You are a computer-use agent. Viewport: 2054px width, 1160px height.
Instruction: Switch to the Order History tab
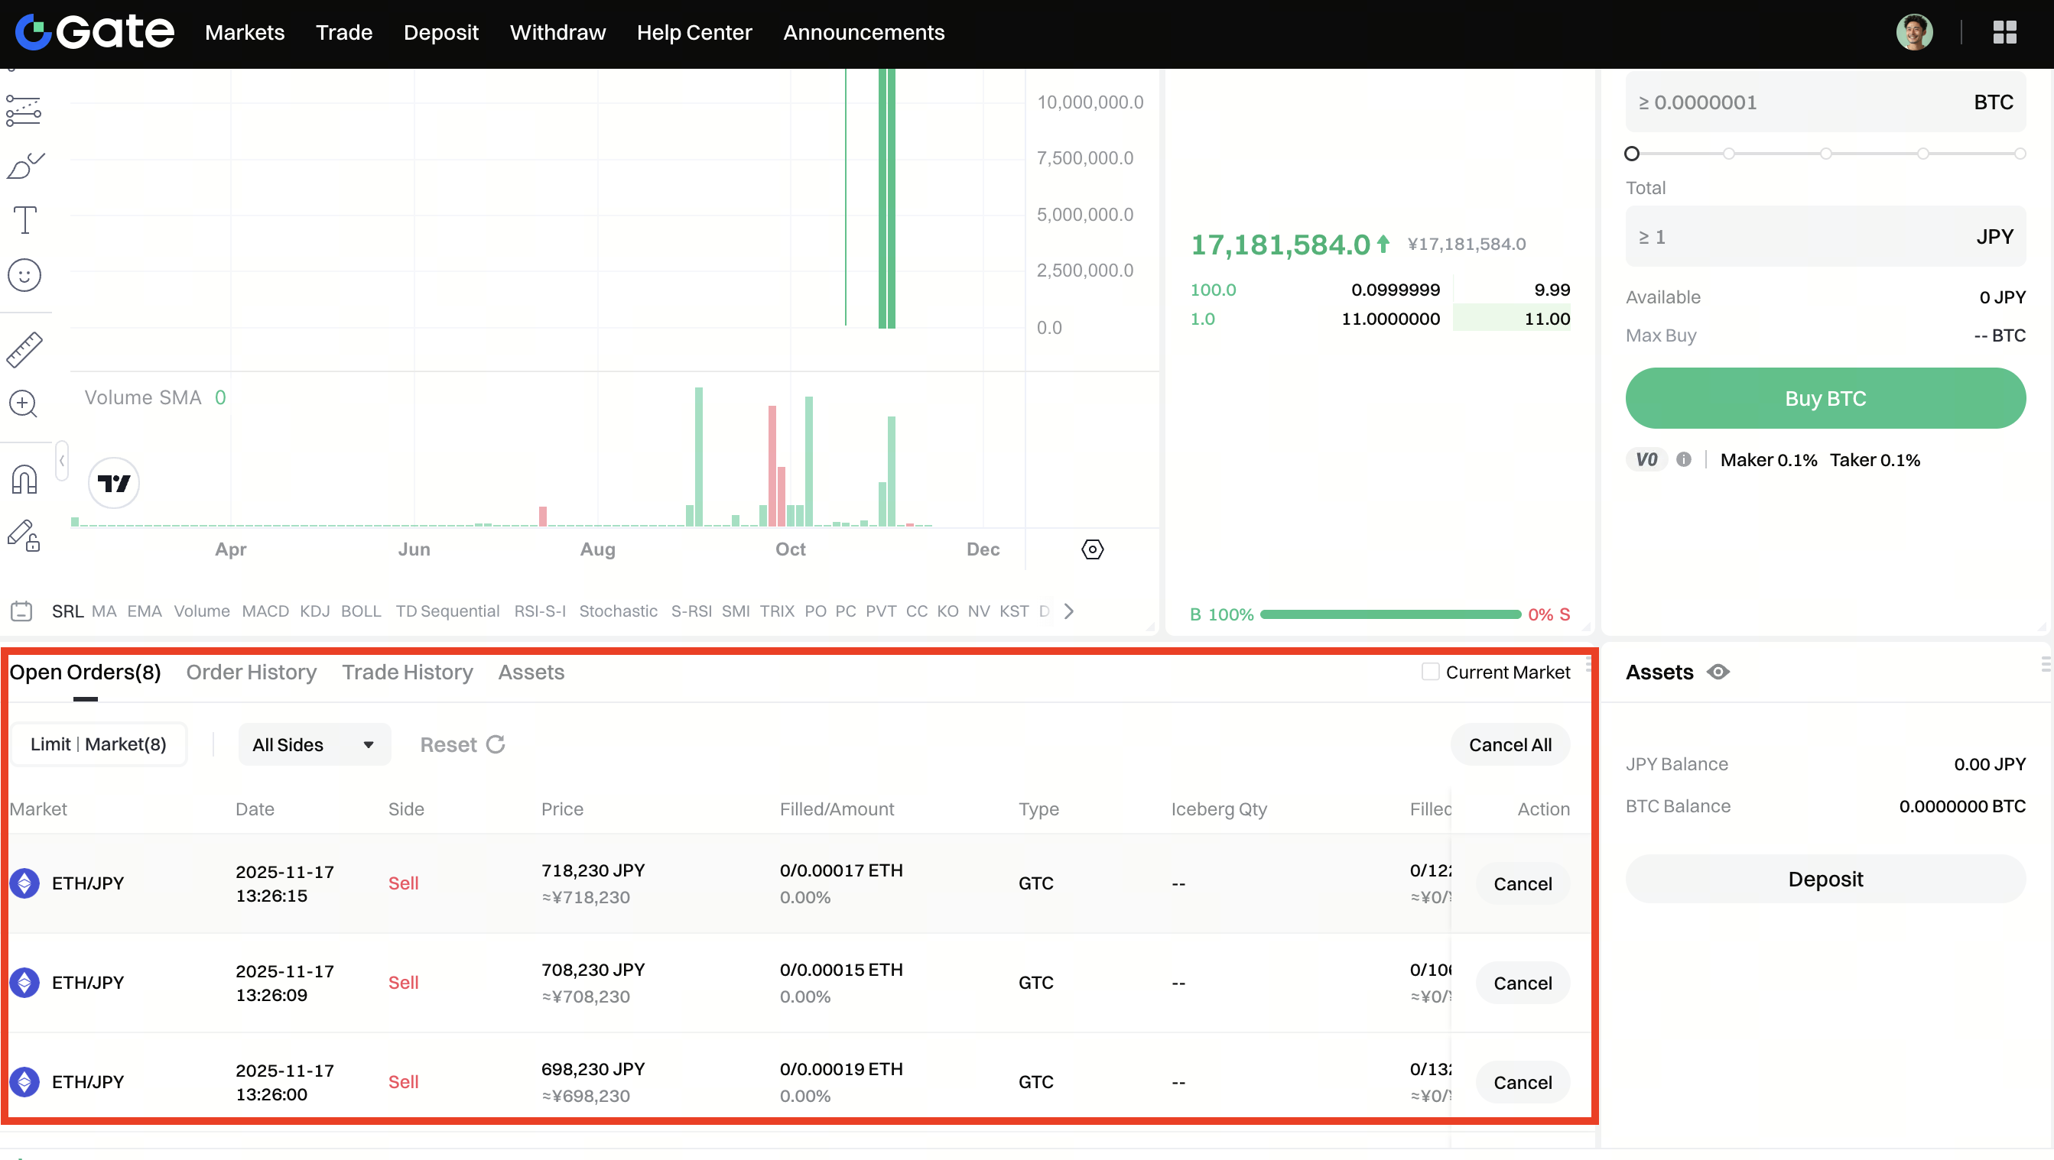tap(251, 672)
